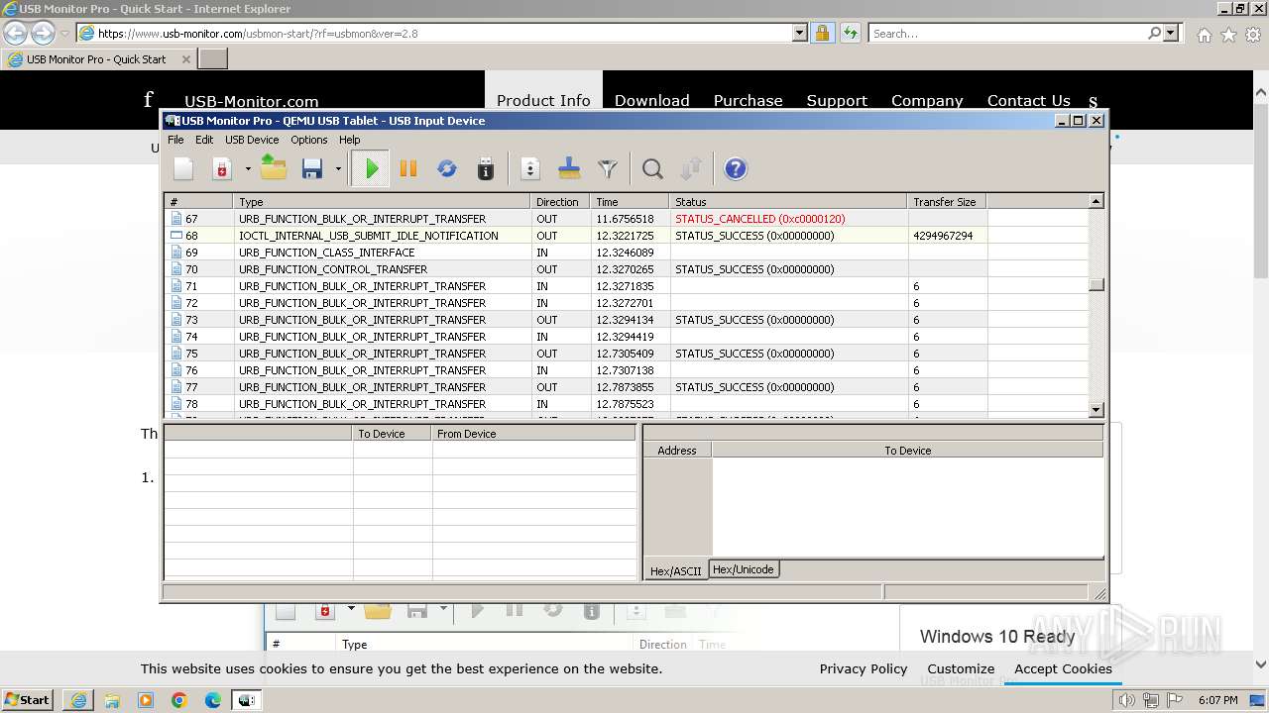1269x713 pixels.
Task: Open the Support link on usb-monitor.com
Action: [x=837, y=100]
